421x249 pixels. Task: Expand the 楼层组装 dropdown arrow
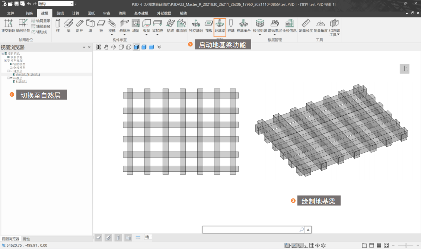[260, 35]
